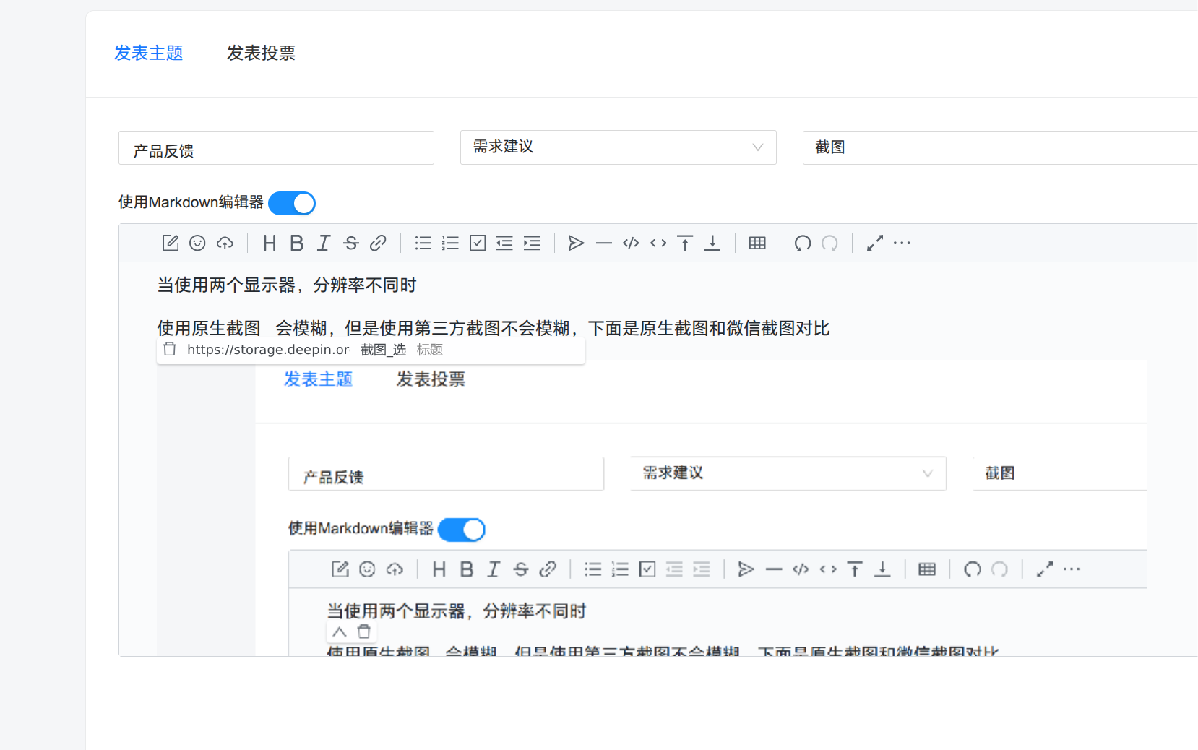Click the paragraph starting 使用原生截图
The height and width of the screenshot is (750, 1198).
point(494,329)
